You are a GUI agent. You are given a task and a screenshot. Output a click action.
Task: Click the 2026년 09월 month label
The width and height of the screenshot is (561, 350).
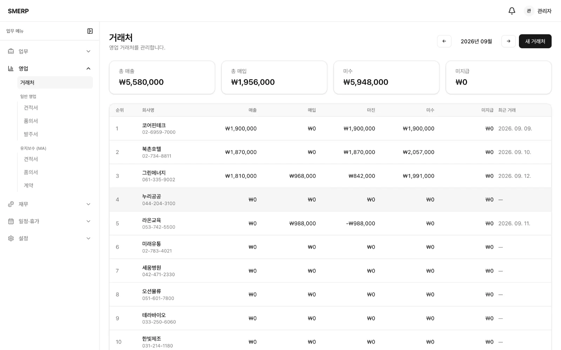pyautogui.click(x=476, y=41)
